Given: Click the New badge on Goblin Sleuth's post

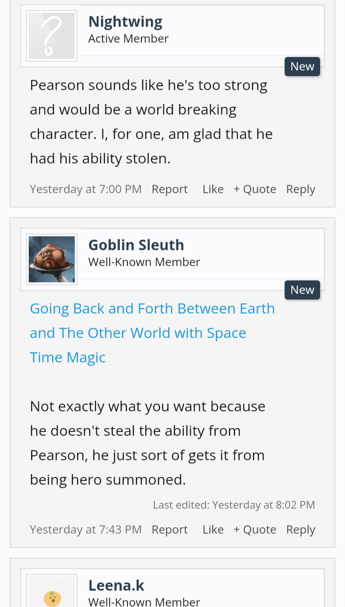Looking at the screenshot, I should coord(302,290).
